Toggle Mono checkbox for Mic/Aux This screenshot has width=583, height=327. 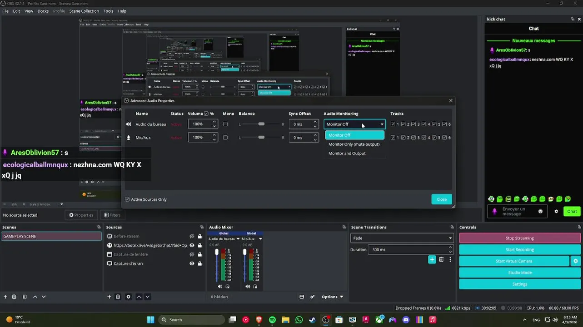[x=225, y=138]
